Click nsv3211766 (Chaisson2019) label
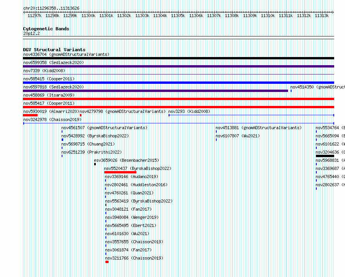This screenshot has height=277, width=345. 134,258
